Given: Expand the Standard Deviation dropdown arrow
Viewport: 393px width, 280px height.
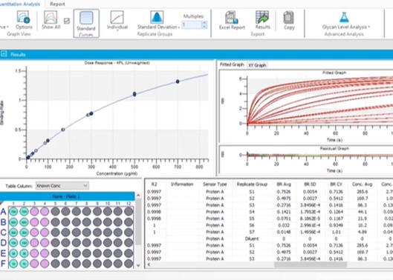Looking at the screenshot, I should pos(179,27).
